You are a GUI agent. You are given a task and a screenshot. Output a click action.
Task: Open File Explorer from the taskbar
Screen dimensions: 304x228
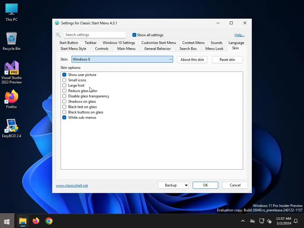(23, 221)
